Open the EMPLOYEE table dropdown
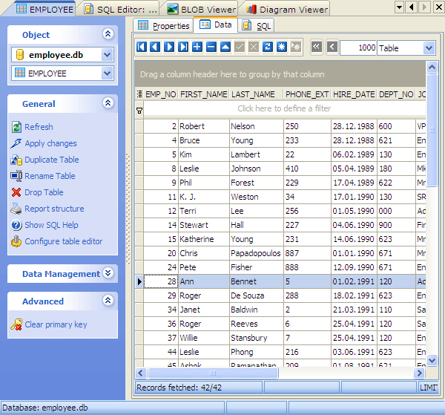The height and width of the screenshot is (415, 445). coord(107,73)
